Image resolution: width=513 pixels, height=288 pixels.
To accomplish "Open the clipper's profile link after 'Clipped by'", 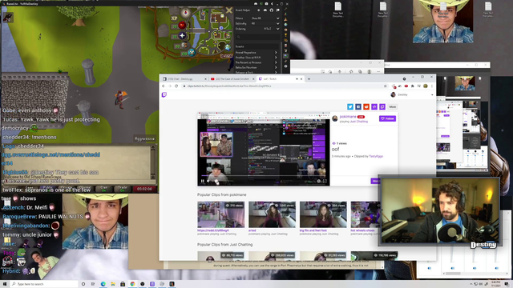I will coord(376,157).
